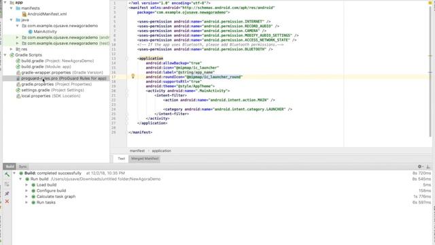This screenshot has width=435, height=245.
Task: Expand the Calculate task graph step
Action: 27,197
